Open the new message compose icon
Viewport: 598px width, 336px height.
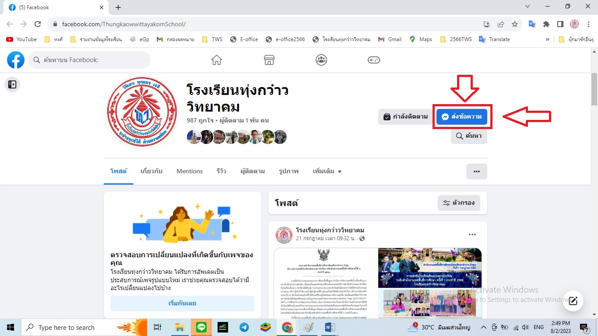coord(573,301)
